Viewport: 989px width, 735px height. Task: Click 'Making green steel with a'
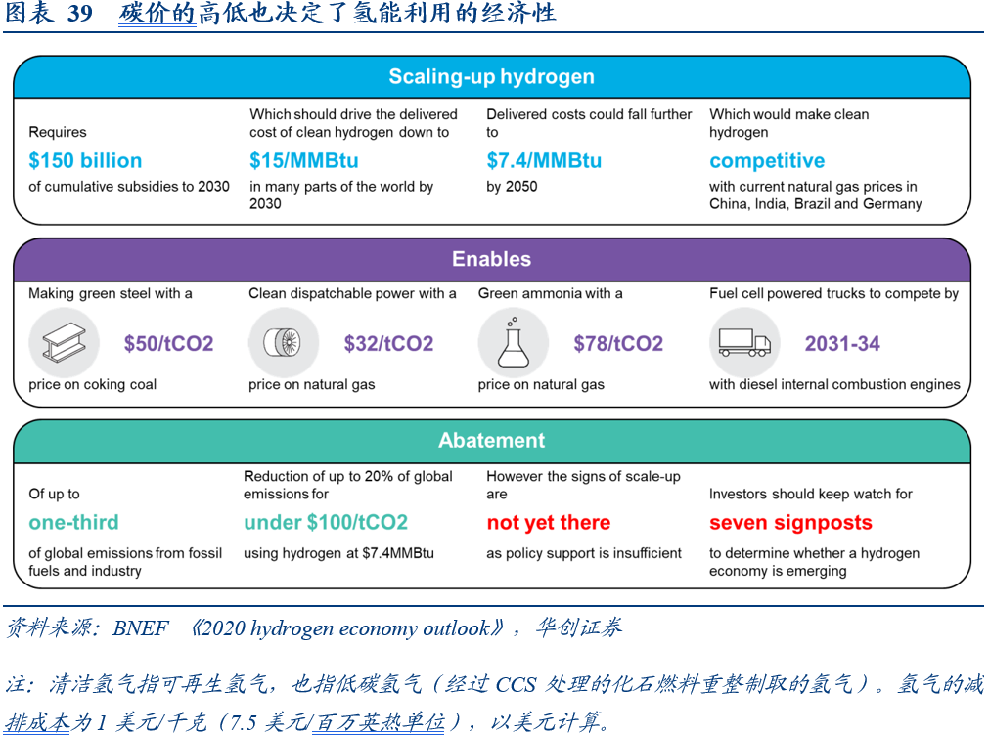(111, 294)
